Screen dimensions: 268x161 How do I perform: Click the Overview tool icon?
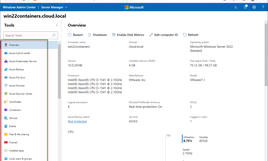tap(6, 45)
